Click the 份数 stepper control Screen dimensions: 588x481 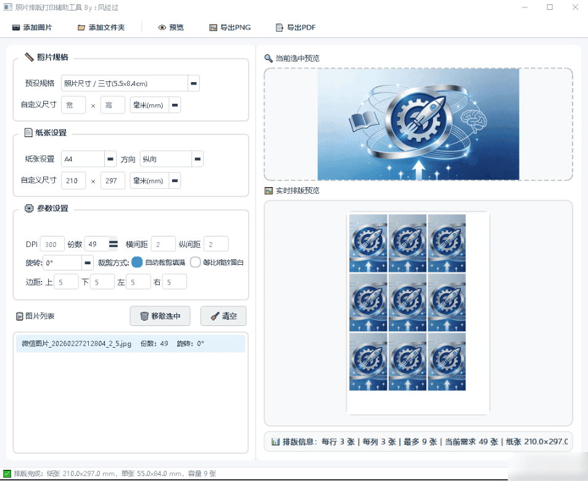click(112, 244)
